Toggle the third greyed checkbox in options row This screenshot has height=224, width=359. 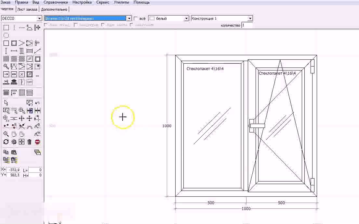tap(103, 24)
